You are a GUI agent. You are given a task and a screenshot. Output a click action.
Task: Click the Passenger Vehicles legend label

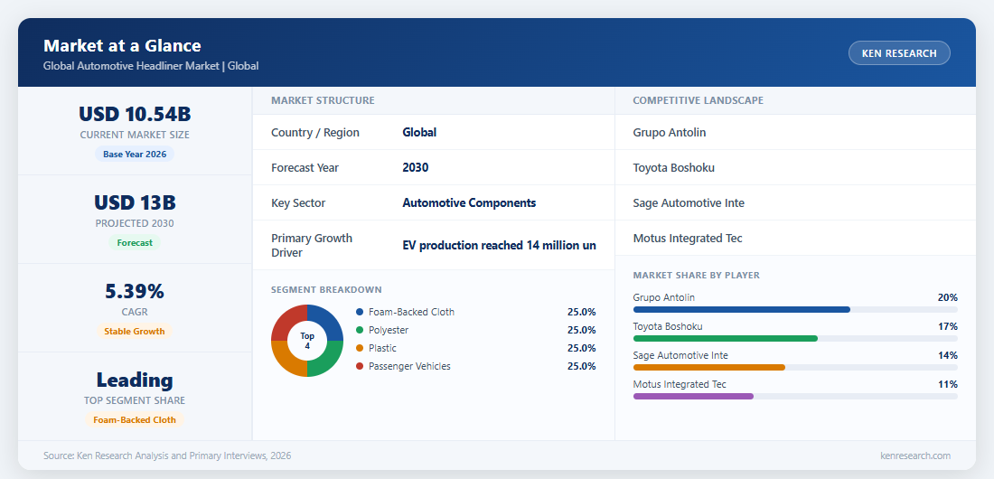pos(409,366)
